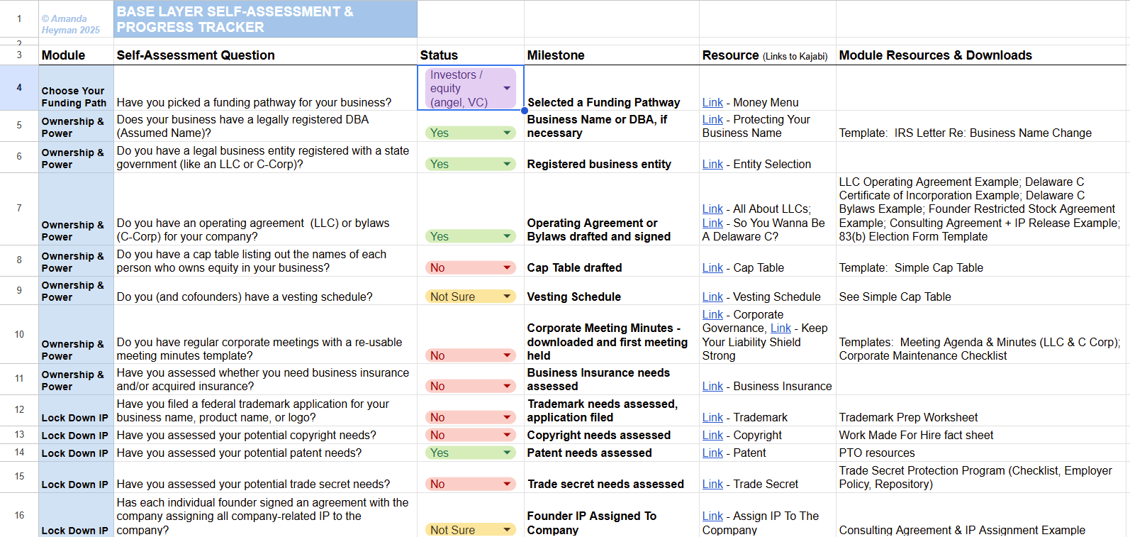Select the Template: Simple Cap Table cell
This screenshot has width=1130, height=537.
(x=981, y=261)
